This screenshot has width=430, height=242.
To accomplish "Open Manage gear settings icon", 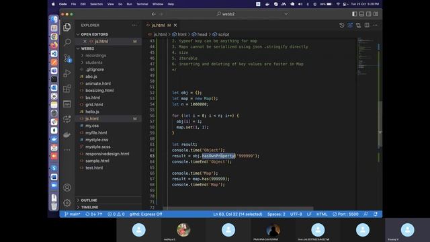I will point(67,203).
